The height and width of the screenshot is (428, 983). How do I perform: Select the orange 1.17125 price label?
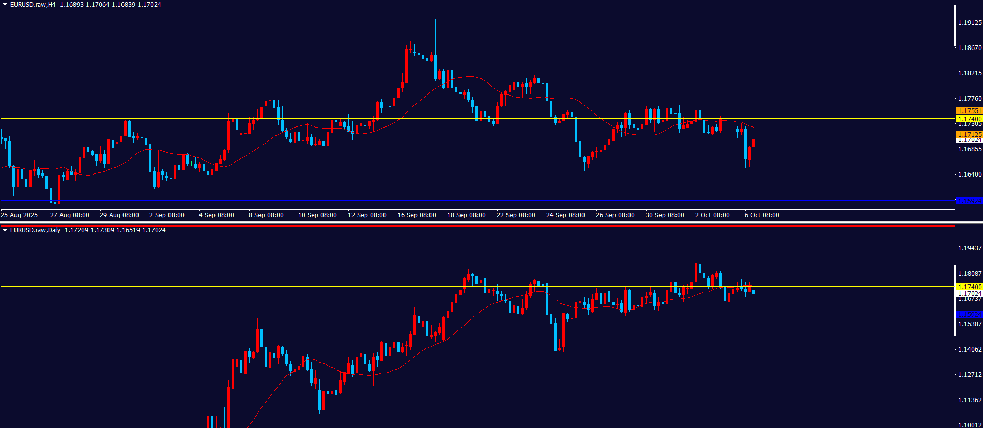tap(969, 134)
